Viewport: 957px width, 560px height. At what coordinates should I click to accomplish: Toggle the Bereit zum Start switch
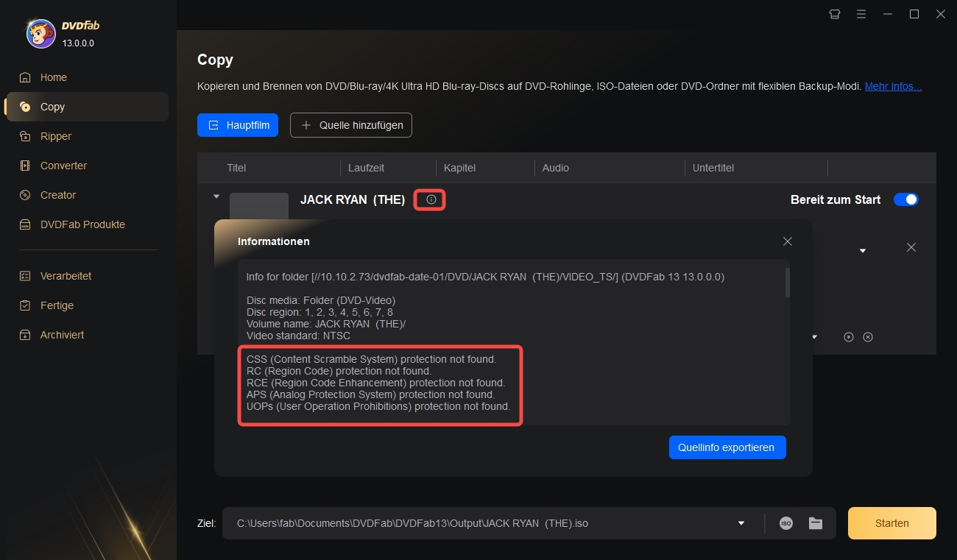click(x=906, y=199)
